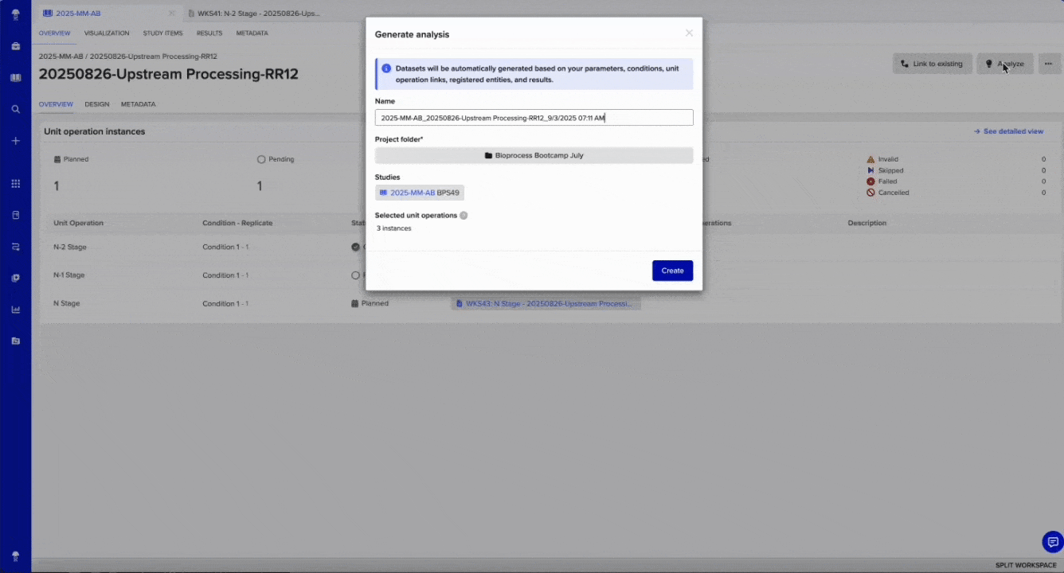
Task: Open the chat support bubble icon
Action: tap(1052, 542)
